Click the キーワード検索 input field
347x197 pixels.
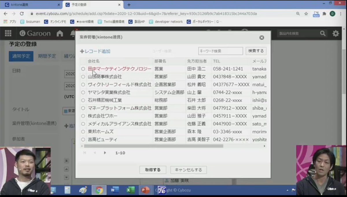click(x=221, y=51)
